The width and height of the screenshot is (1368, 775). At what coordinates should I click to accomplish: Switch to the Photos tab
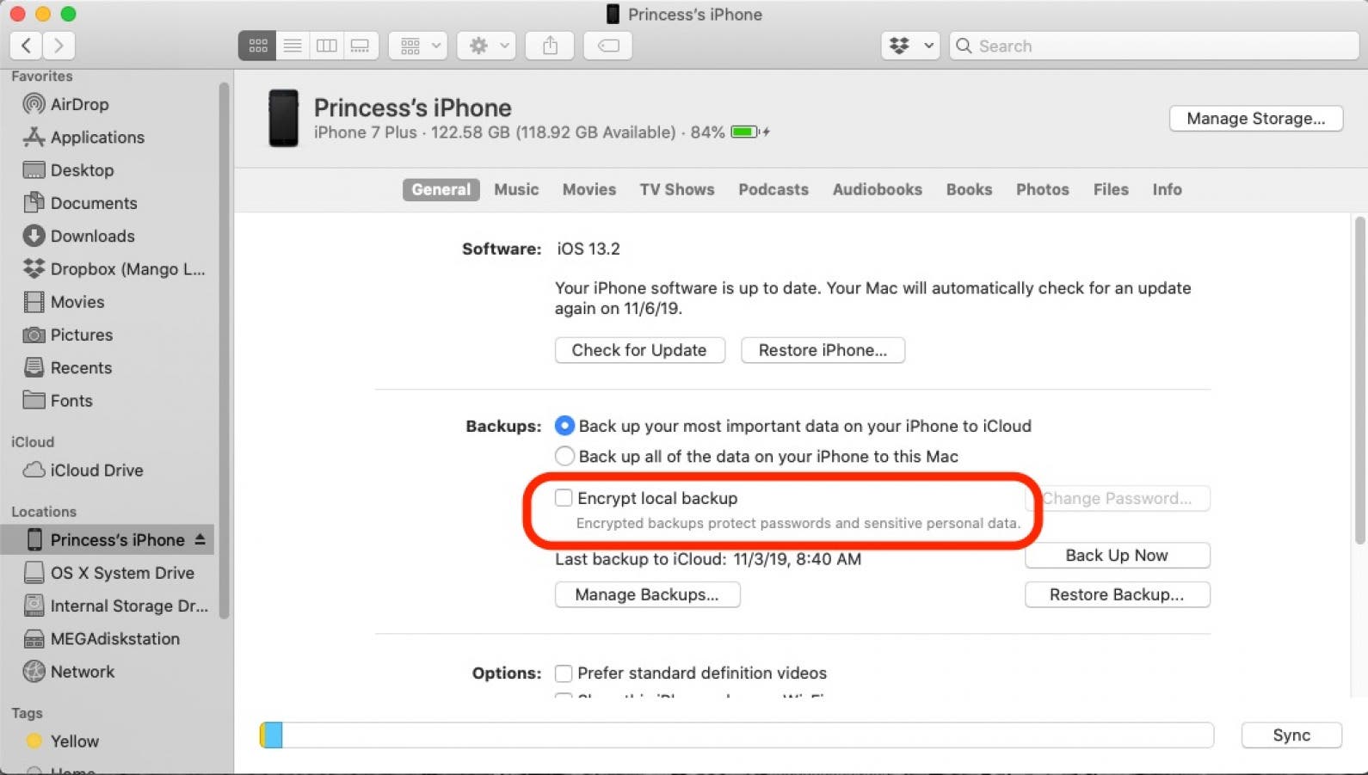tap(1043, 189)
